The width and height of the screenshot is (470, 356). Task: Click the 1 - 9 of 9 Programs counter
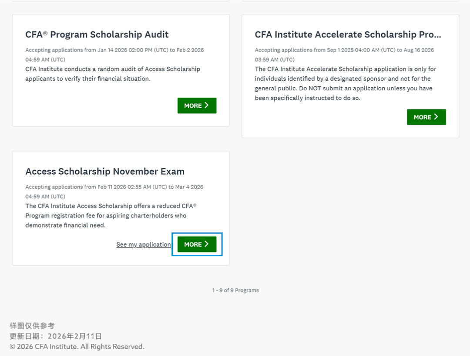click(235, 290)
